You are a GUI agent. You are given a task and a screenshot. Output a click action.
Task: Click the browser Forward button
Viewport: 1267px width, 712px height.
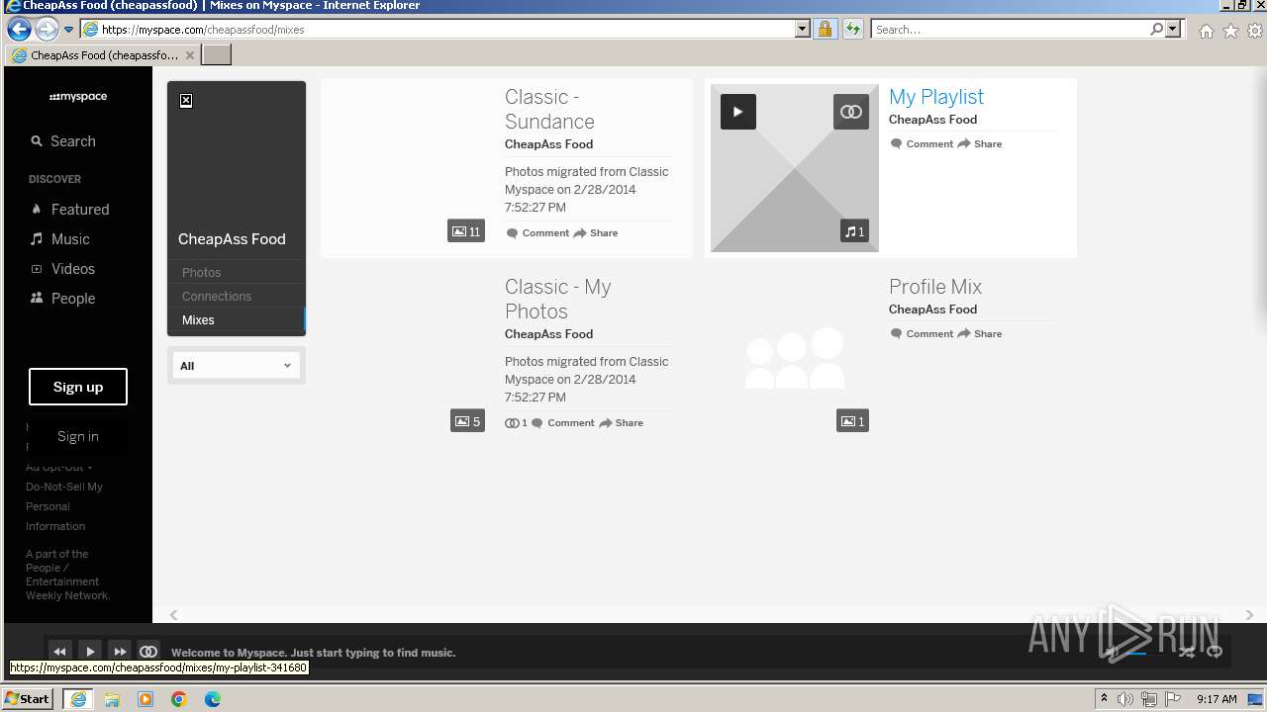tap(46, 29)
